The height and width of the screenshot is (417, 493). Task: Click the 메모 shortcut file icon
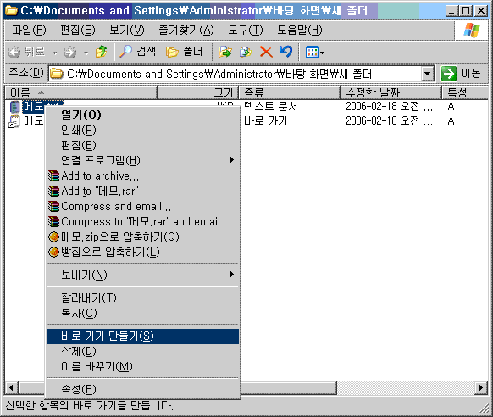[x=14, y=121]
